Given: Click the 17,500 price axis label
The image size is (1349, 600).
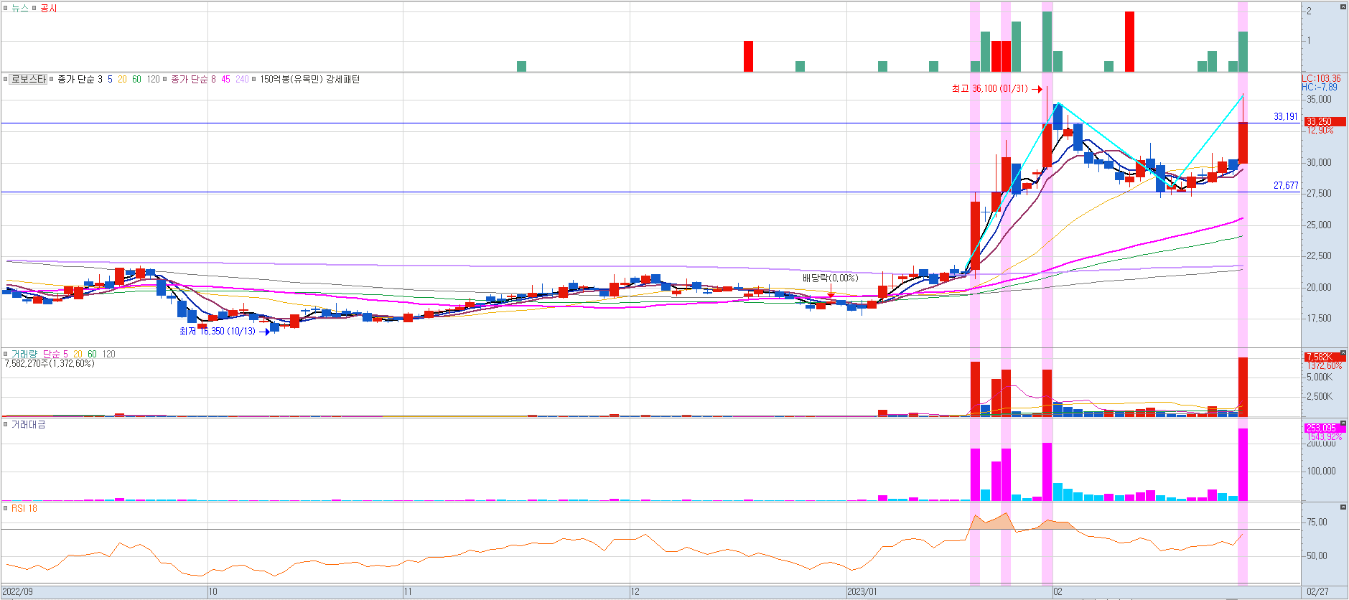Looking at the screenshot, I should coord(1320,318).
